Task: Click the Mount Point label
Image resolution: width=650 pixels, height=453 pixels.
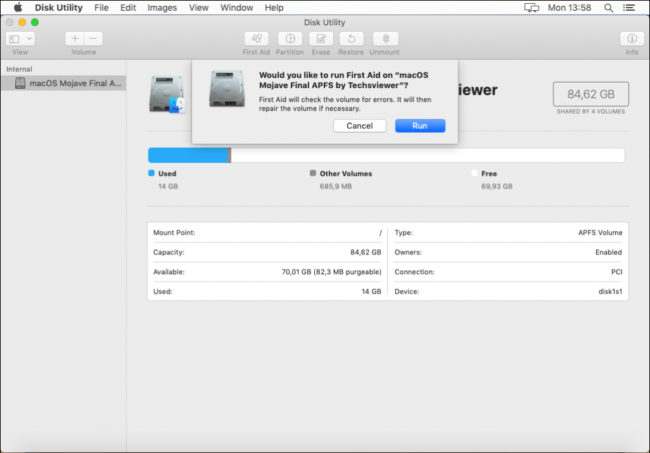Action: click(x=174, y=232)
